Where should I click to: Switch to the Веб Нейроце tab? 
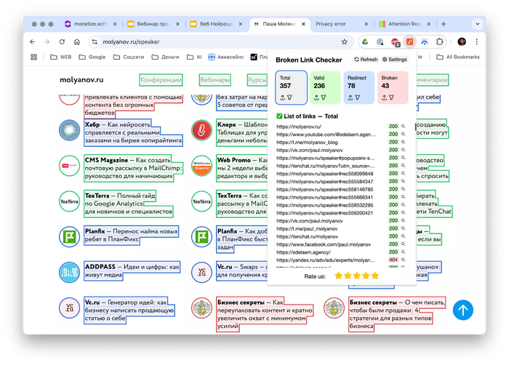tap(215, 24)
